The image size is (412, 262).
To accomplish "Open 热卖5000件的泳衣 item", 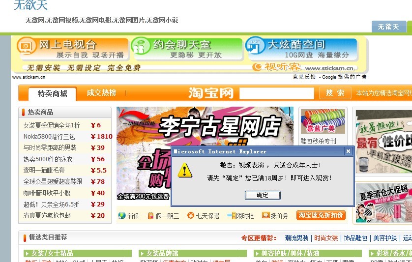I will coord(48,159).
